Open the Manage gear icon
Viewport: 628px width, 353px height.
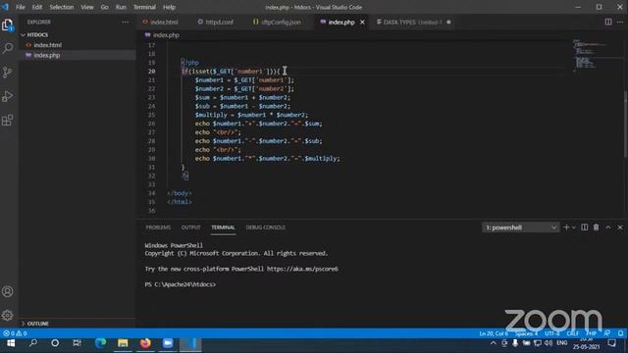8,316
